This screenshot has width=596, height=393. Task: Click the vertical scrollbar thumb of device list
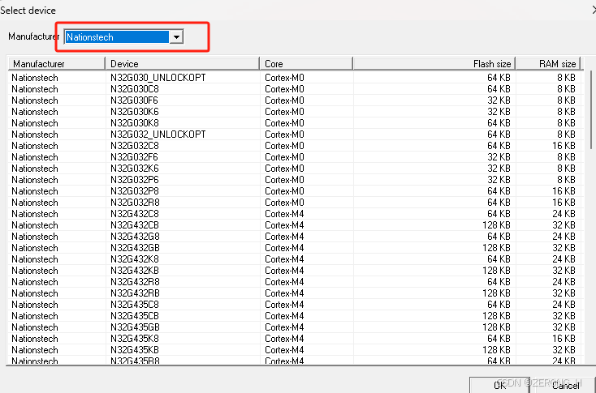tap(591, 109)
